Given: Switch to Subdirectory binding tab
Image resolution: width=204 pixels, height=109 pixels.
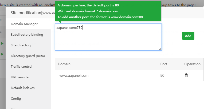Looking at the screenshot, I should (27, 35).
